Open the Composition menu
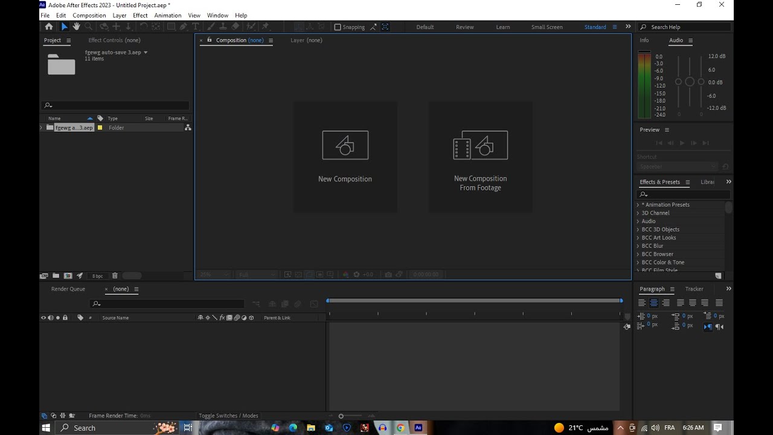The image size is (773, 435). 89,16
